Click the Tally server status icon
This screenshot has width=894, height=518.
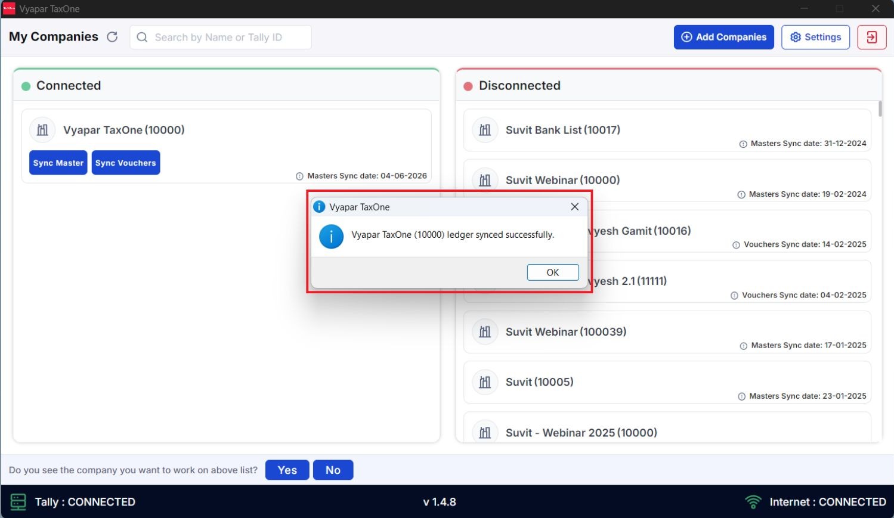coord(18,502)
